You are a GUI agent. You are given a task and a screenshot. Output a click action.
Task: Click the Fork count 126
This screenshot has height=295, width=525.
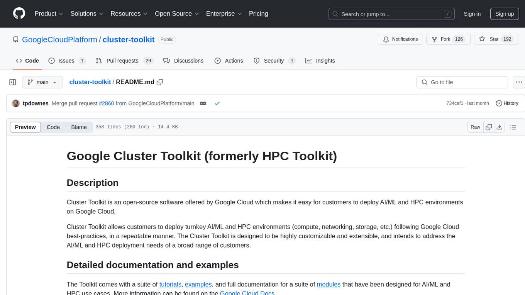point(459,39)
